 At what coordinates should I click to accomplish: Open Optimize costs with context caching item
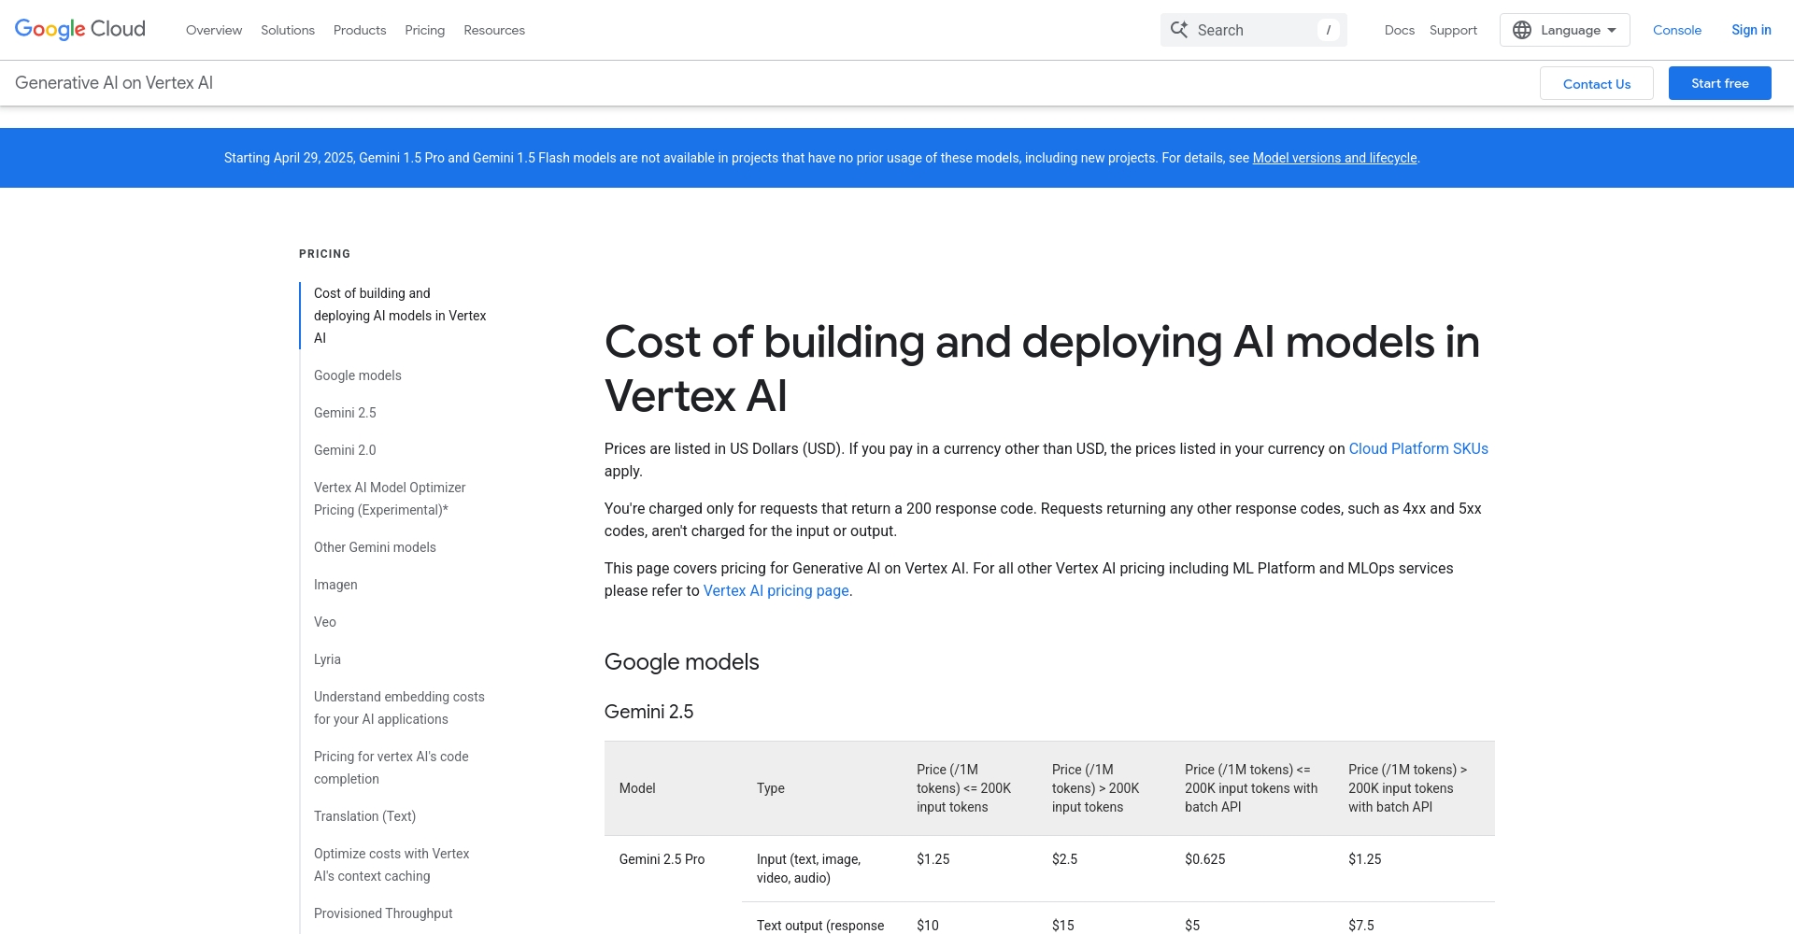click(x=392, y=865)
